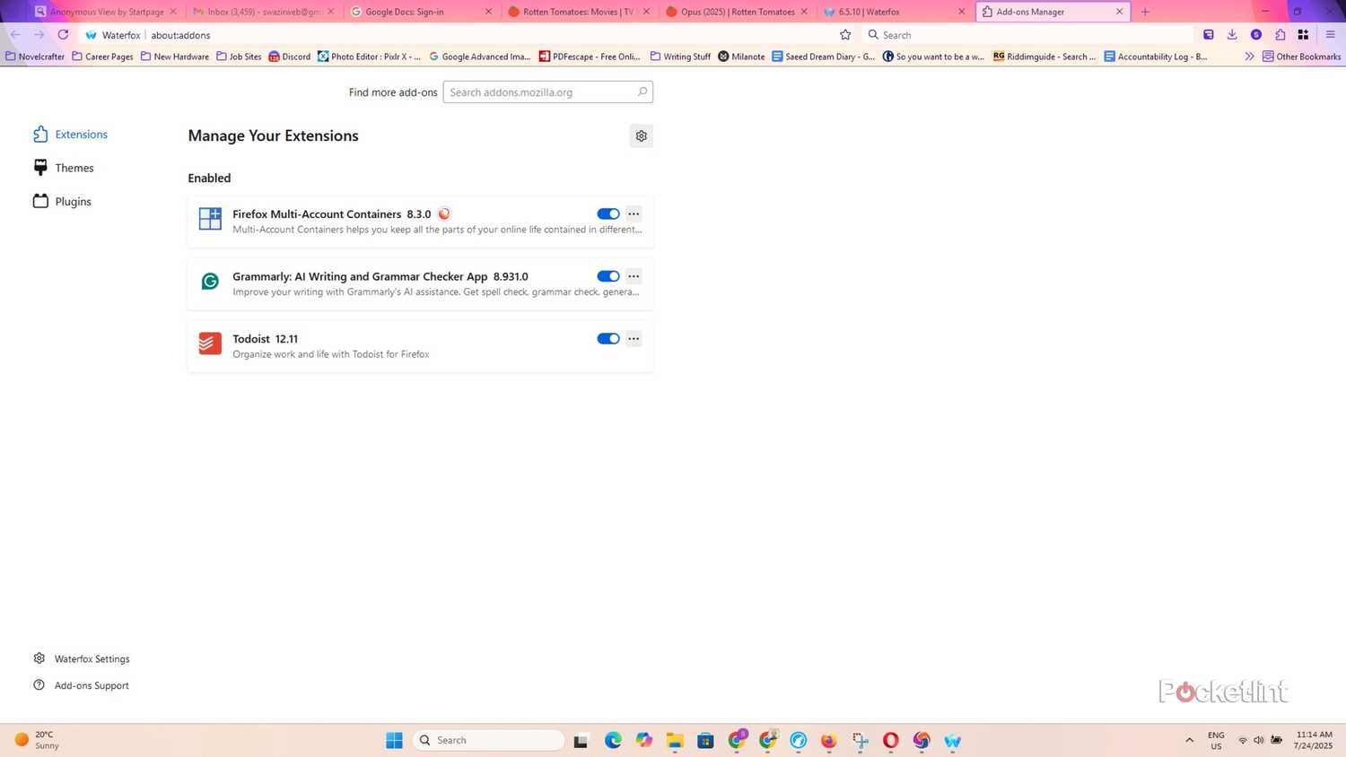Click the Firefox Multi-Account Containers extension icon
This screenshot has height=757, width=1346.
[210, 219]
